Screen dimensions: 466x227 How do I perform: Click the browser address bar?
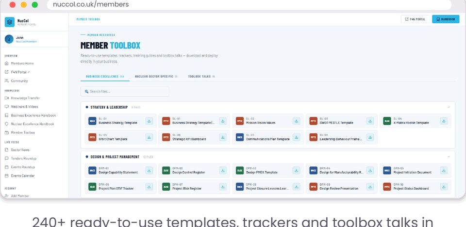coord(249,4)
